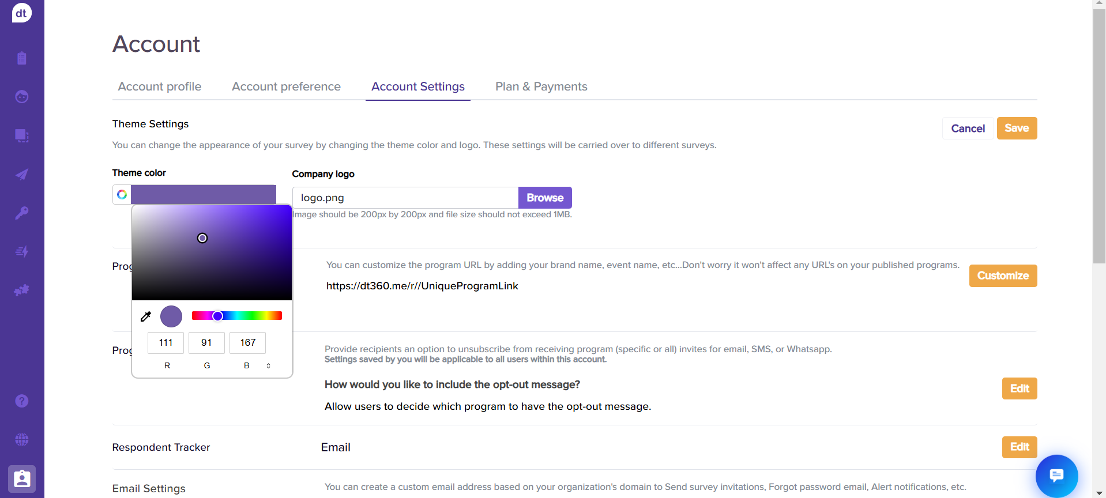The image size is (1106, 498).
Task: Pick a color with the eyedropper tool
Action: (x=146, y=316)
